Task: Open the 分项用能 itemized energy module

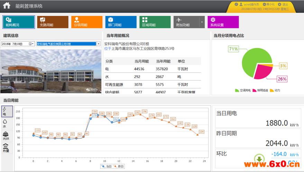Action: [87, 22]
